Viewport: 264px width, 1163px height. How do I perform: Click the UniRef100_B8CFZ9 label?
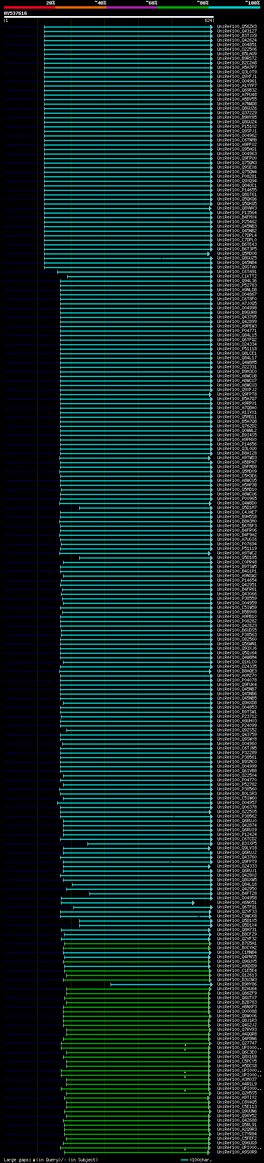[237, 934]
